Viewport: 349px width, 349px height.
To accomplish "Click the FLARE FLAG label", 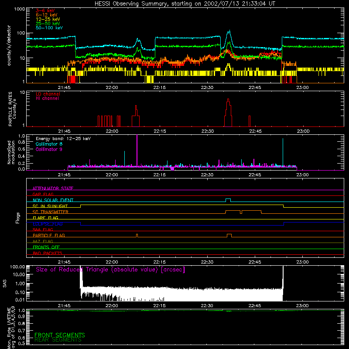I will (x=45, y=218).
